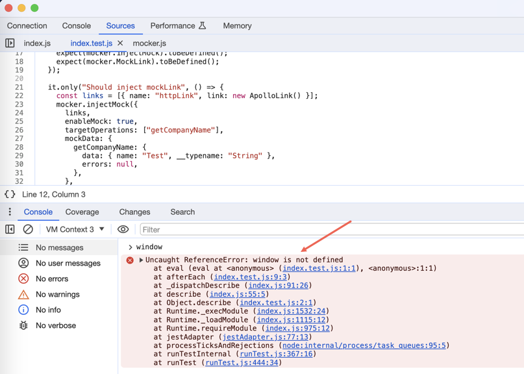Open the Memory tab
This screenshot has height=374, width=524.
pos(237,26)
